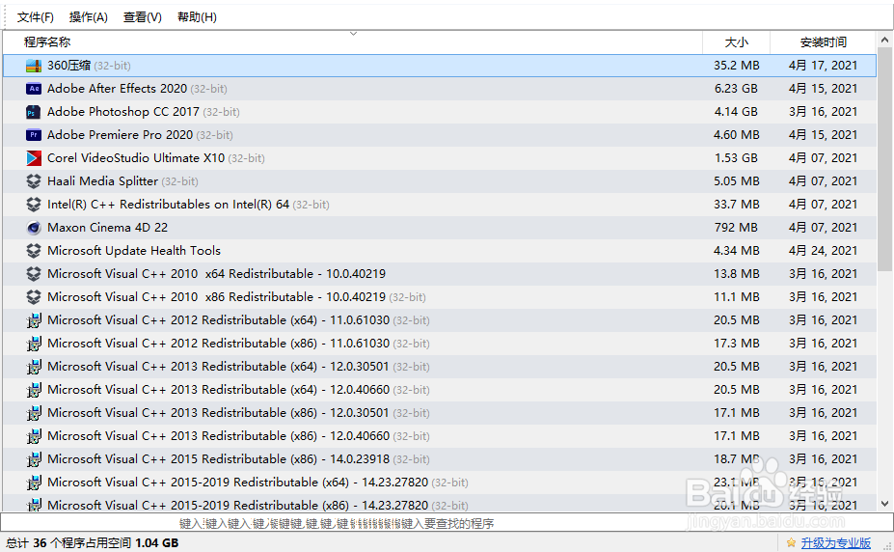This screenshot has height=552, width=894.
Task: Open the 文件(F) menu
Action: point(36,17)
